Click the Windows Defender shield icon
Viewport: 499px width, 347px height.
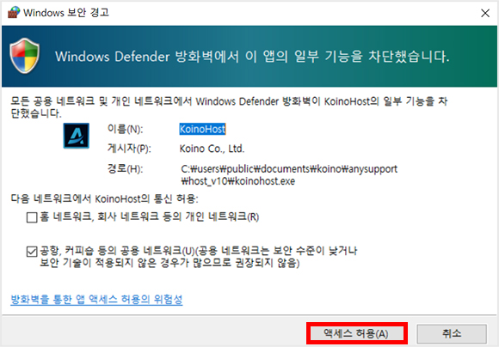[25, 56]
